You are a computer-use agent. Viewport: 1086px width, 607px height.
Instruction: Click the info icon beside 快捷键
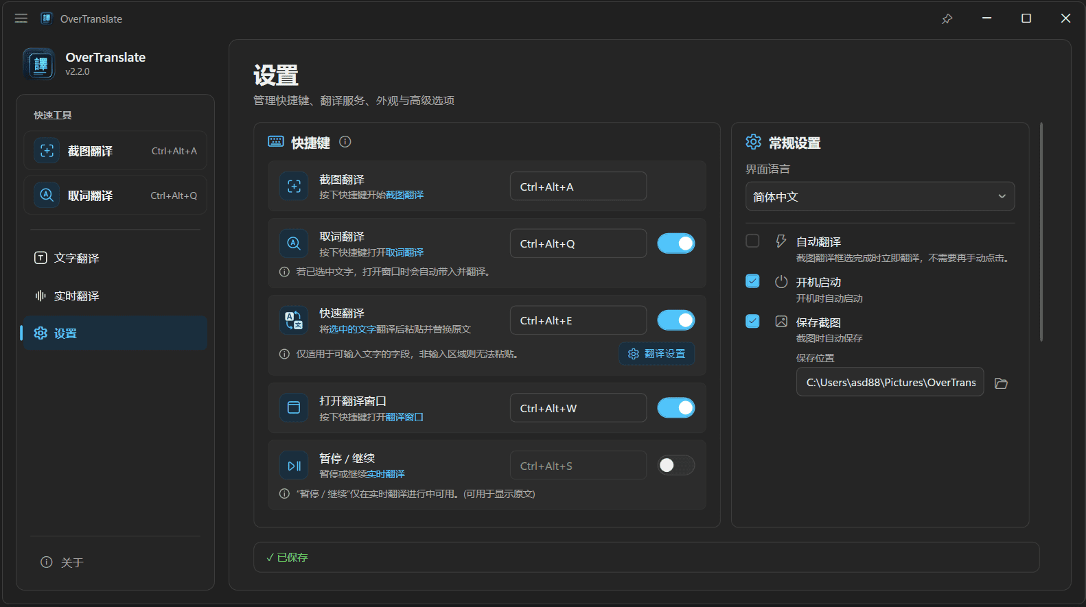[345, 142]
